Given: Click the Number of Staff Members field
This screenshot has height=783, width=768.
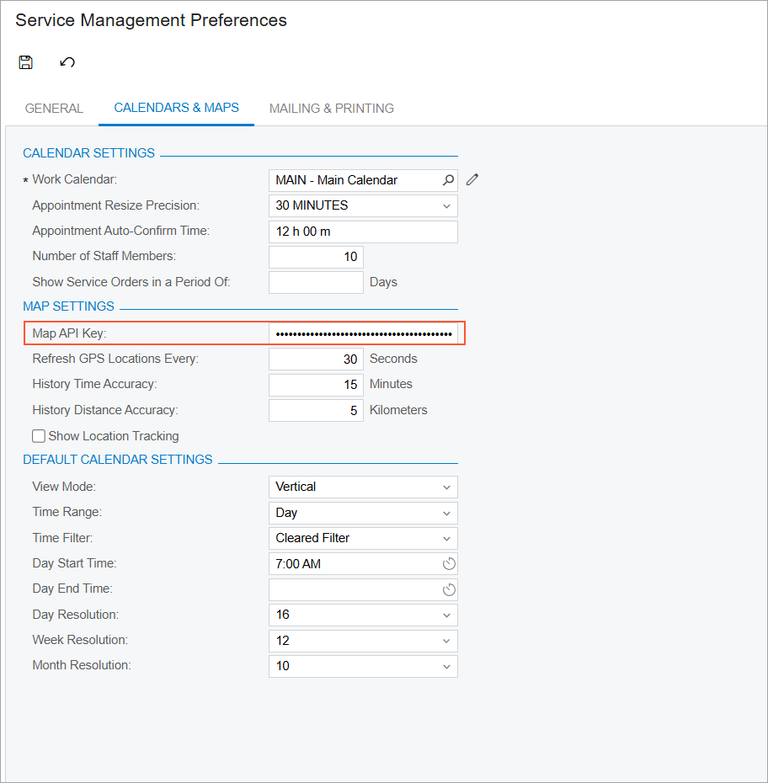Looking at the screenshot, I should pyautogui.click(x=316, y=257).
